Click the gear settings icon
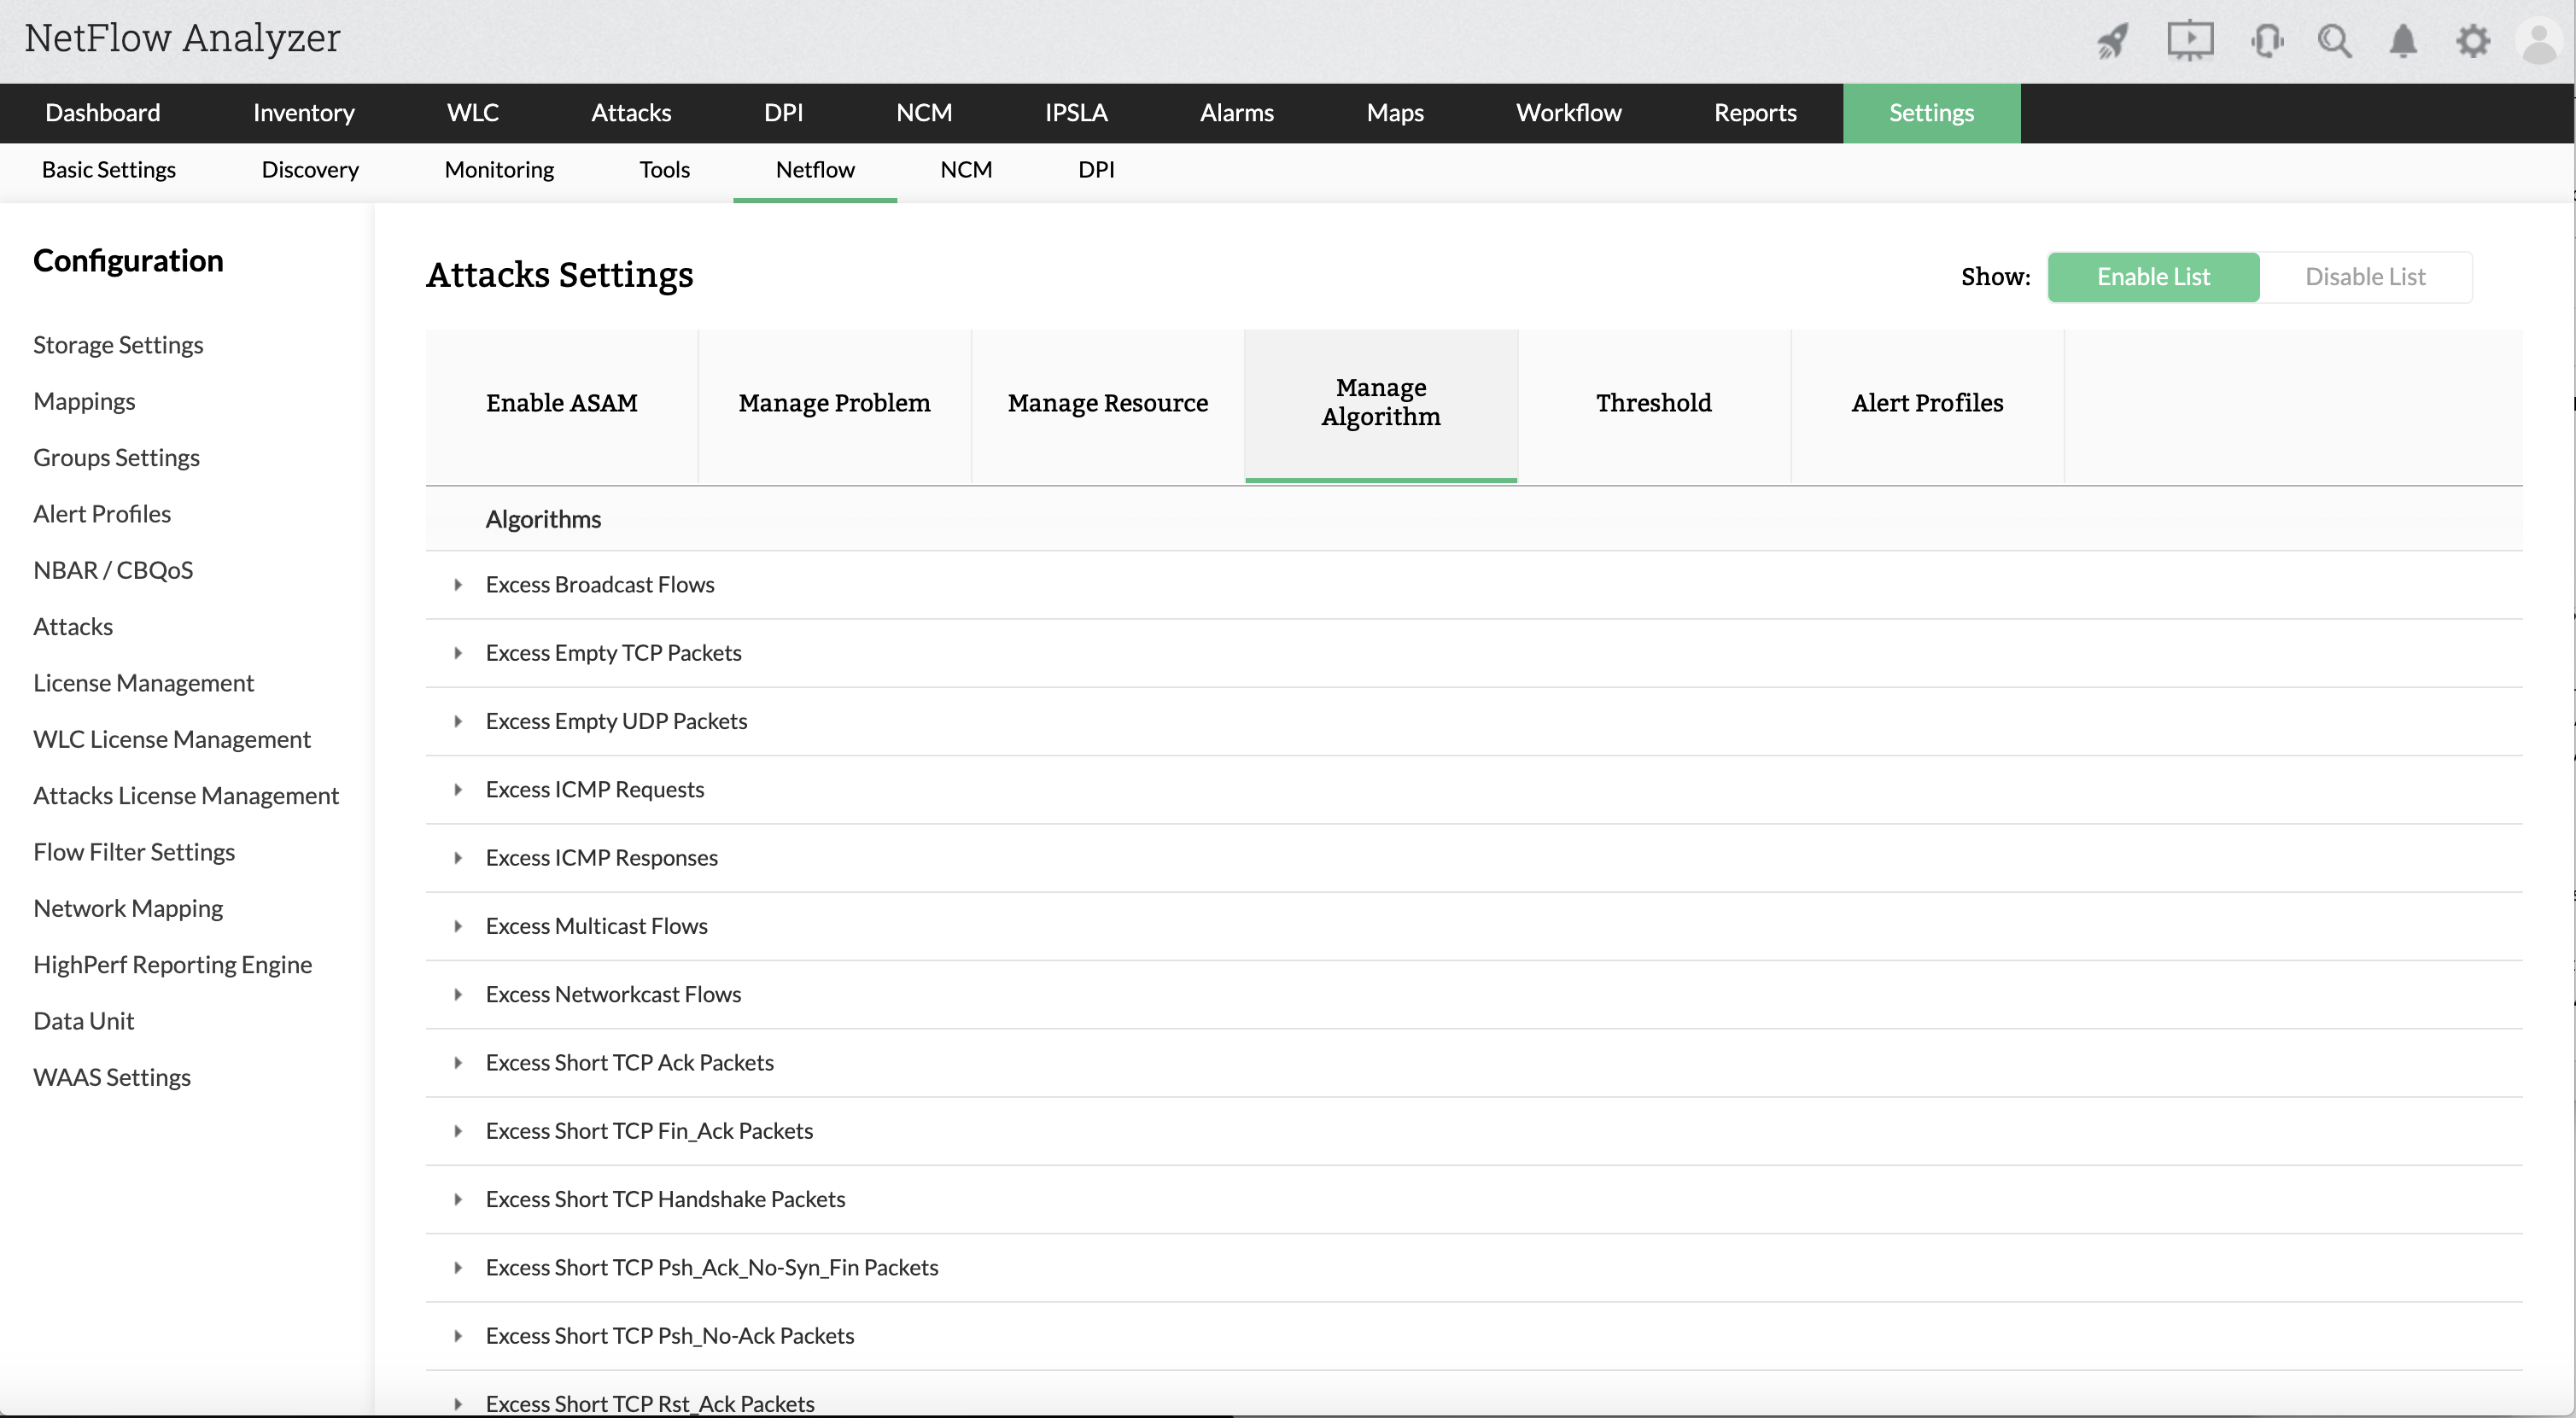 tap(2472, 42)
